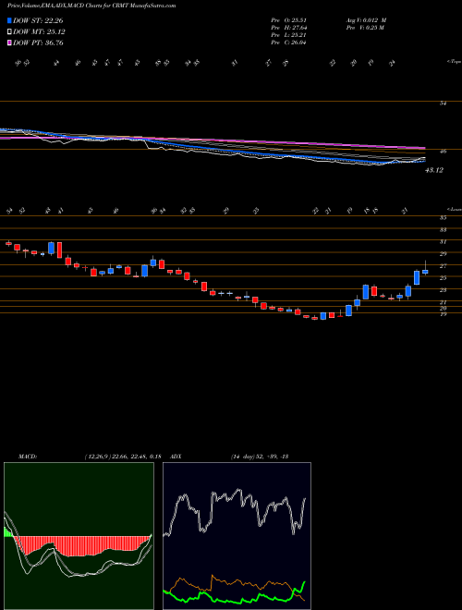
Task: Click the 23 candlestick axis label
Action: [x=443, y=290]
